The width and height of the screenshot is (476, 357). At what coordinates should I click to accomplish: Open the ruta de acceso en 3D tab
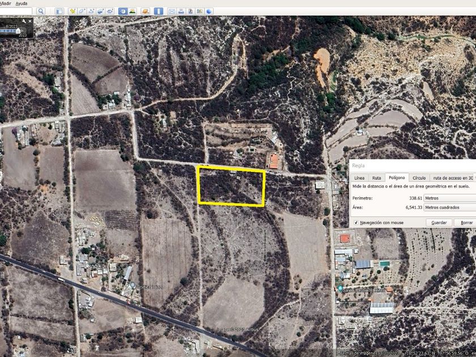[453, 178]
